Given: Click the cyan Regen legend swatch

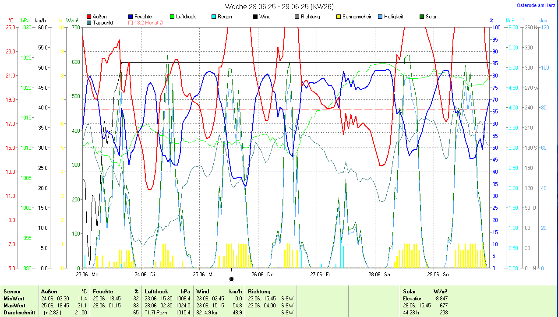Looking at the screenshot, I should tap(213, 17).
